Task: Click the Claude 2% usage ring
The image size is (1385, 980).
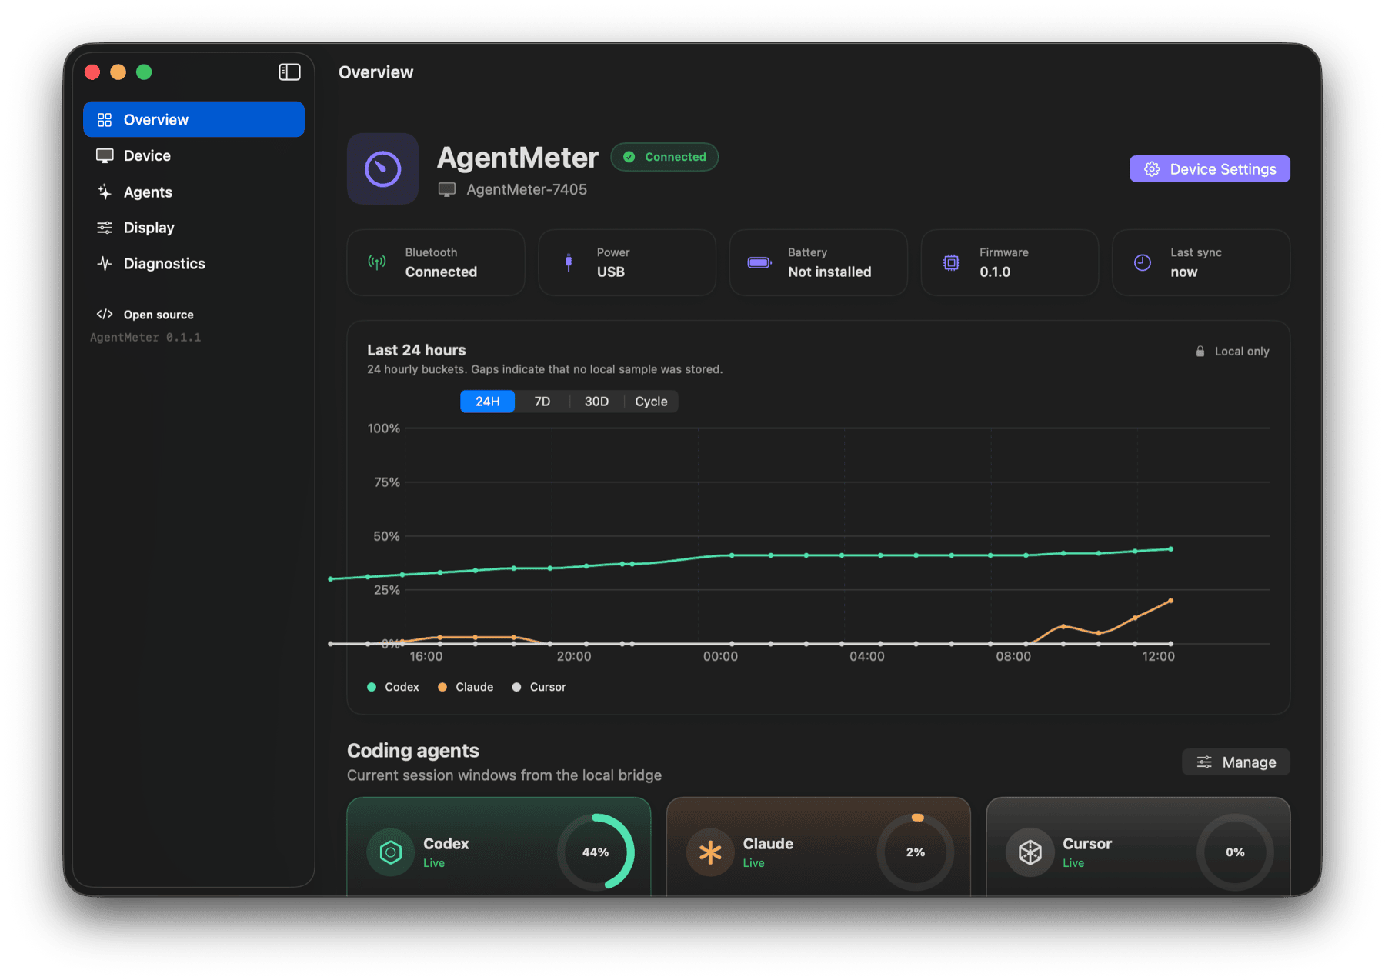Action: coord(916,852)
